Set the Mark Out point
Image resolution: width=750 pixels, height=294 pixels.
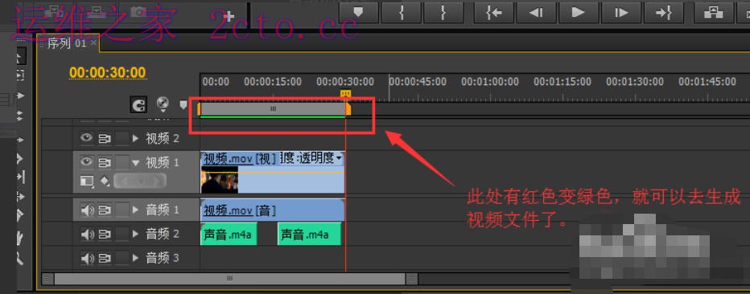pyautogui.click(x=444, y=13)
